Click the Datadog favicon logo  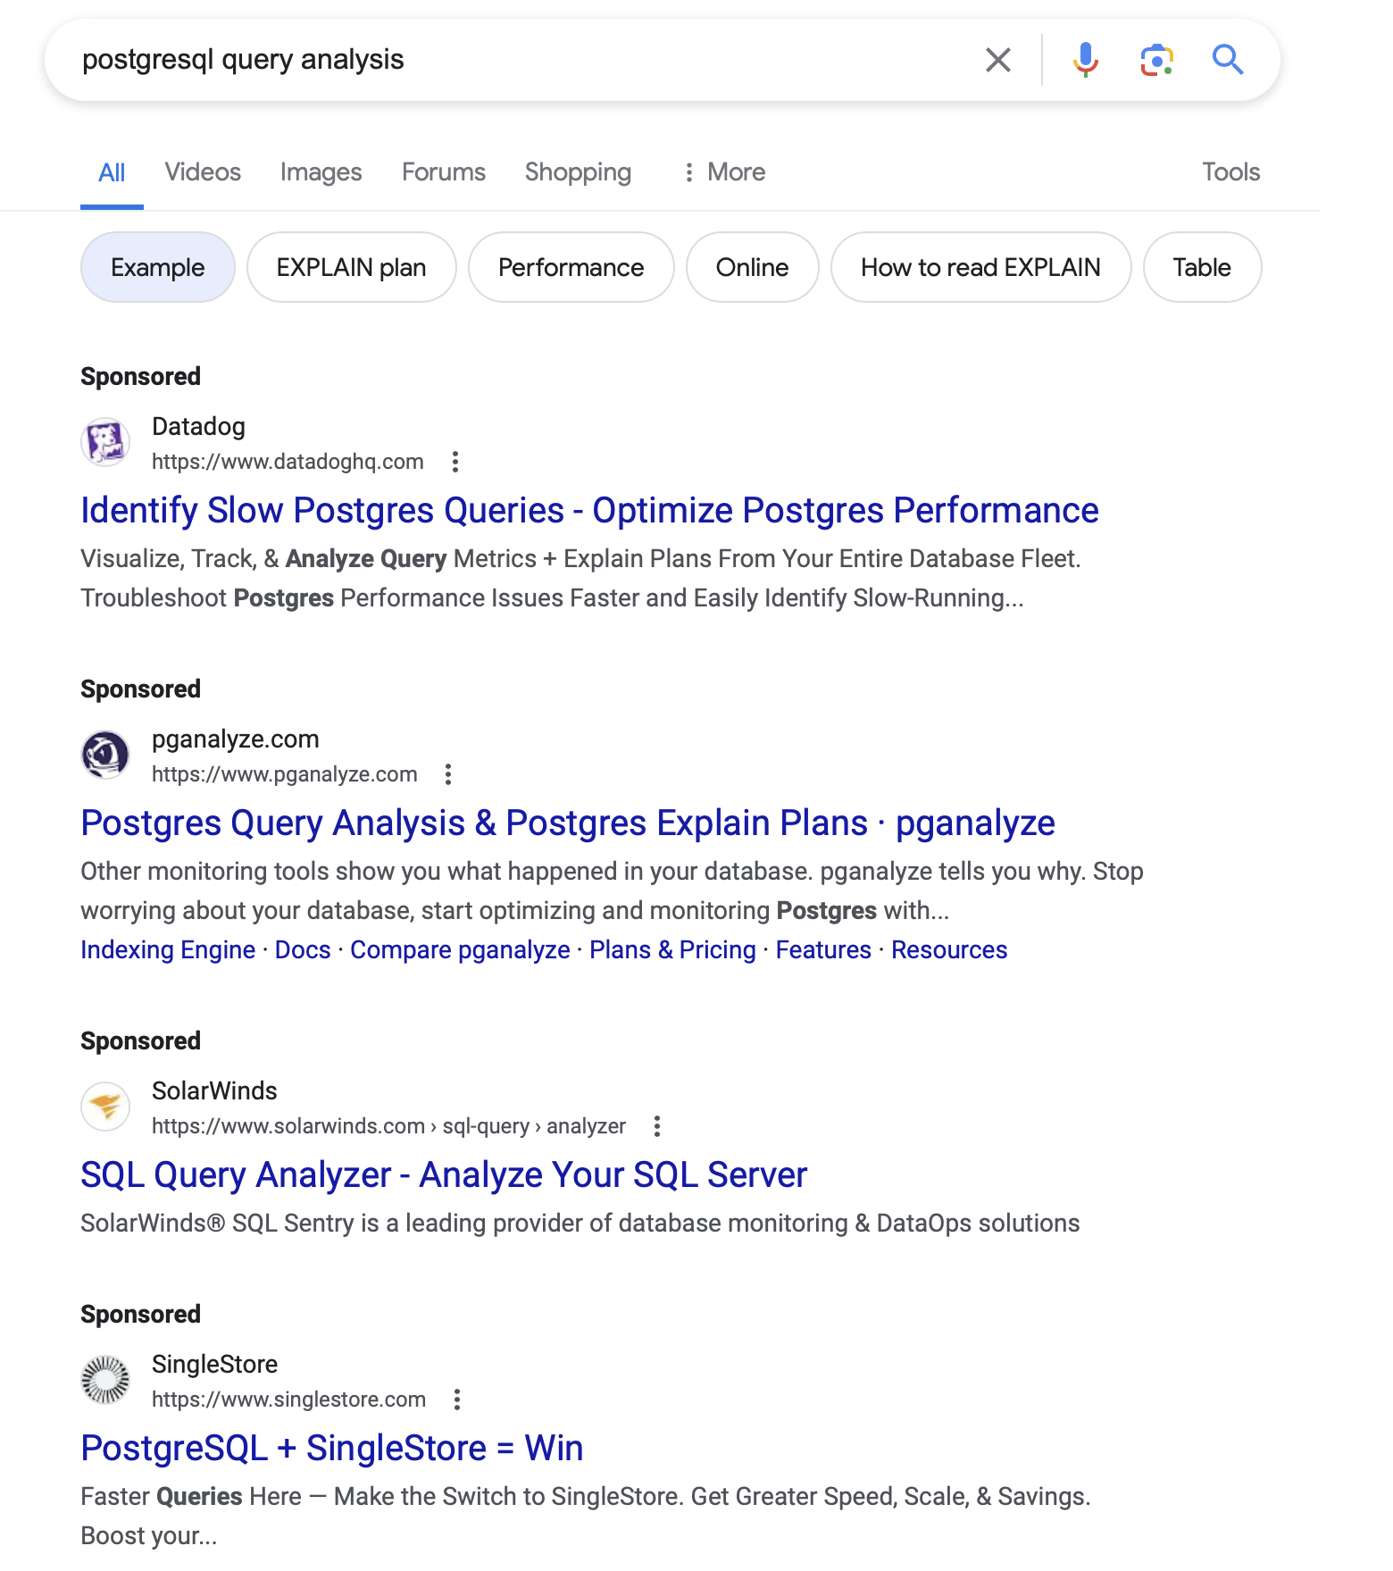tap(105, 442)
